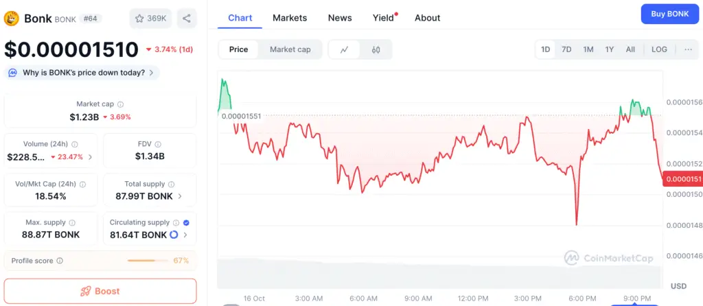The image size is (703, 306).
Task: Click the share icon next to watchlist
Action: (187, 19)
